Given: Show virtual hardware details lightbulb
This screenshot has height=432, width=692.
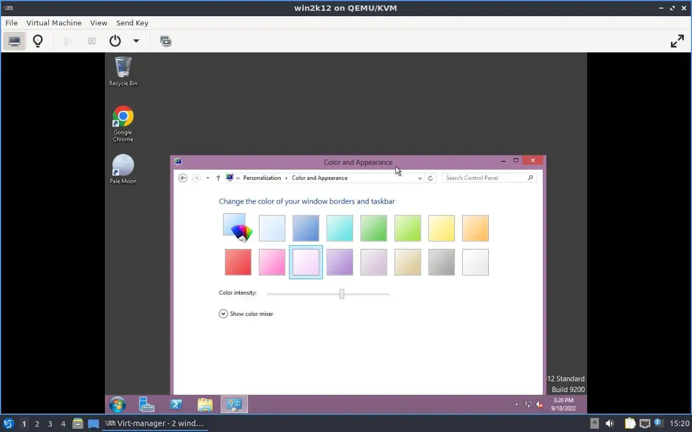Looking at the screenshot, I should pos(38,41).
